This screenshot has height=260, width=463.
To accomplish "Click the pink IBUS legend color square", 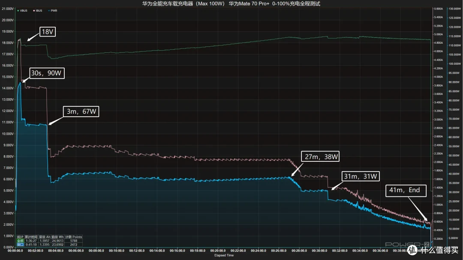I will 34,11.
